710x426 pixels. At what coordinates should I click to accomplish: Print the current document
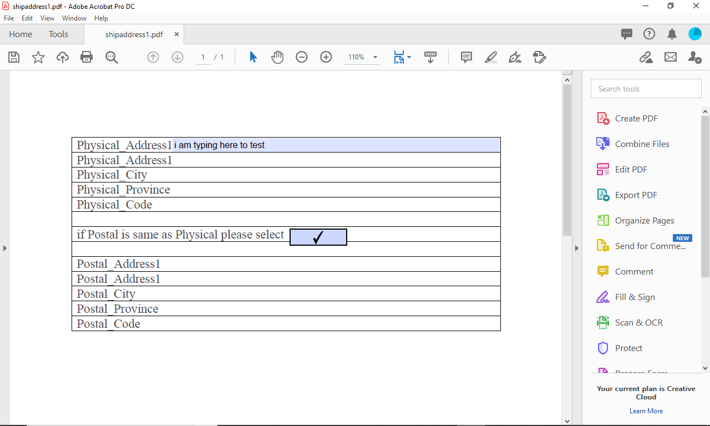click(x=87, y=57)
